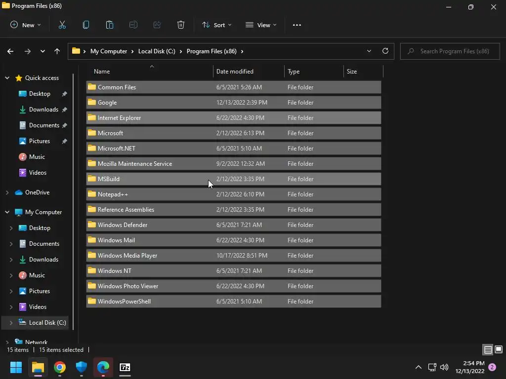Click the Google folder icon
The width and height of the screenshot is (506, 379).
91,102
